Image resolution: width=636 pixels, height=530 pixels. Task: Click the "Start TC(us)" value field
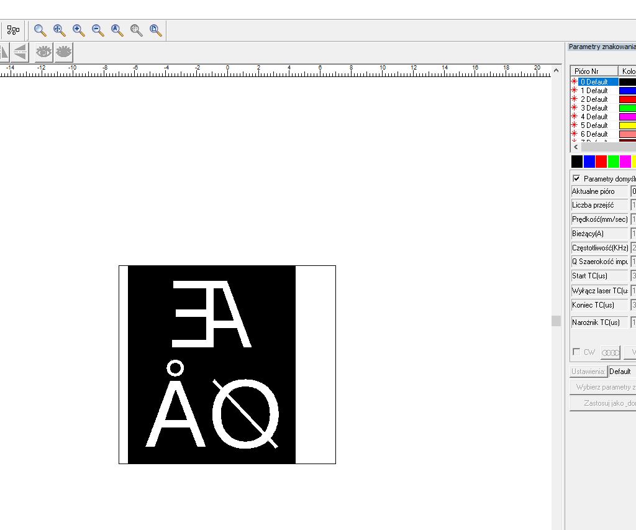(x=633, y=276)
